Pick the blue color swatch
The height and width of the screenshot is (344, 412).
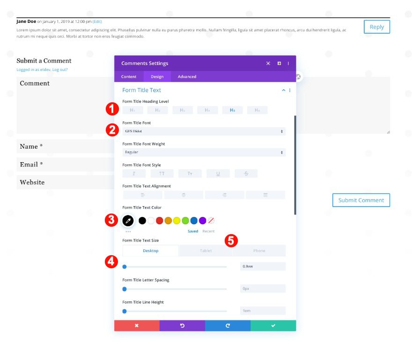coord(194,221)
